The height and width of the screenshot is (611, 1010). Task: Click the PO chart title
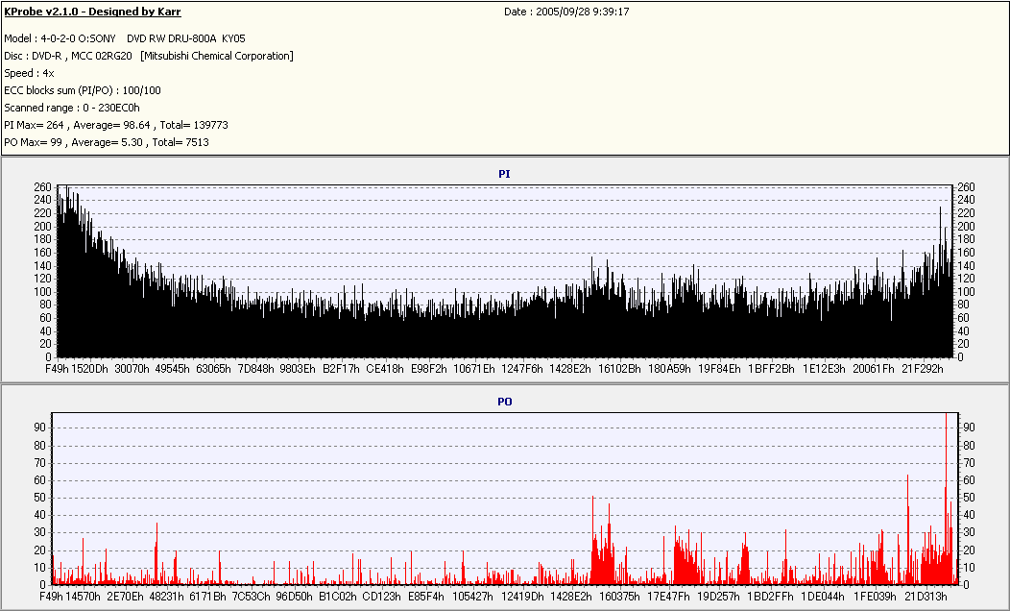tap(504, 402)
